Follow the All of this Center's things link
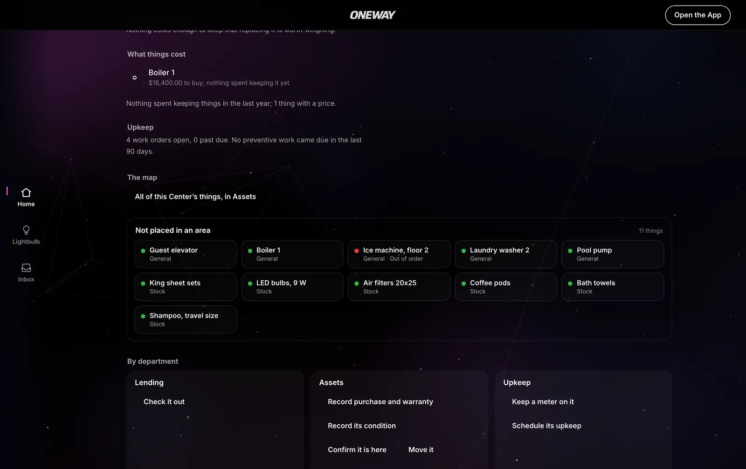 [195, 197]
